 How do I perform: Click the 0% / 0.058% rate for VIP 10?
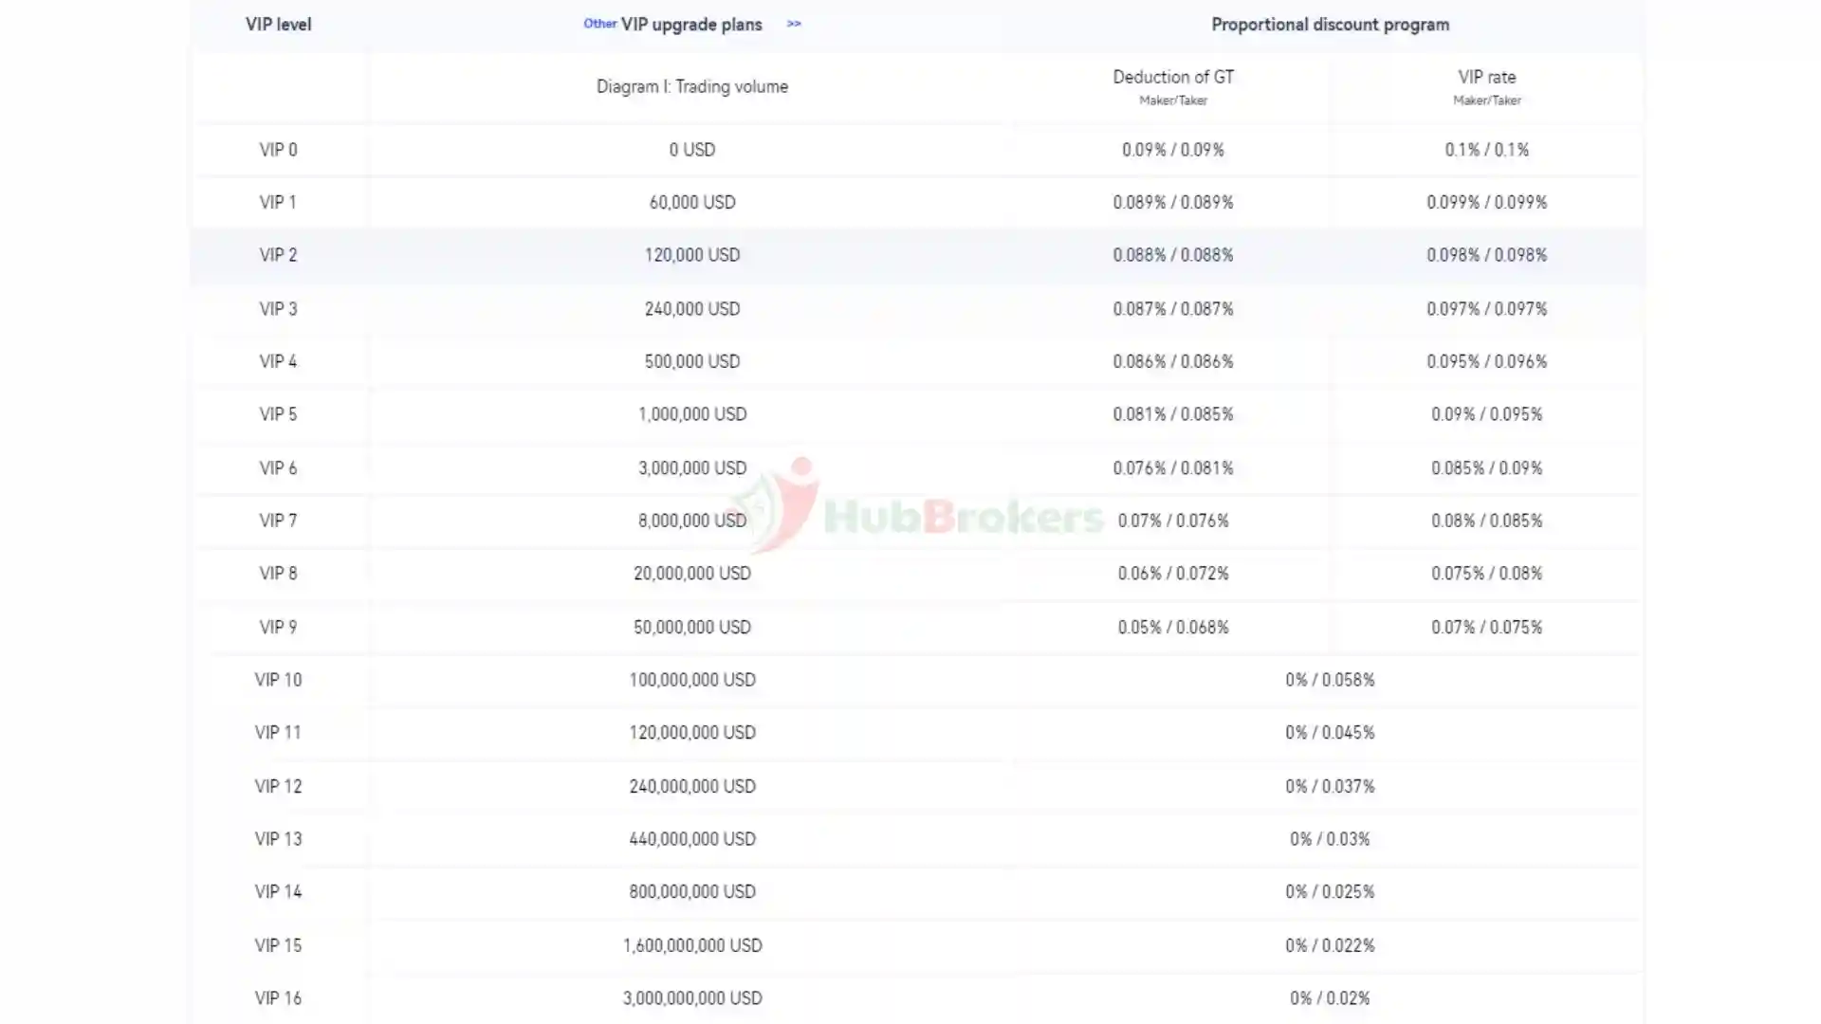point(1330,680)
